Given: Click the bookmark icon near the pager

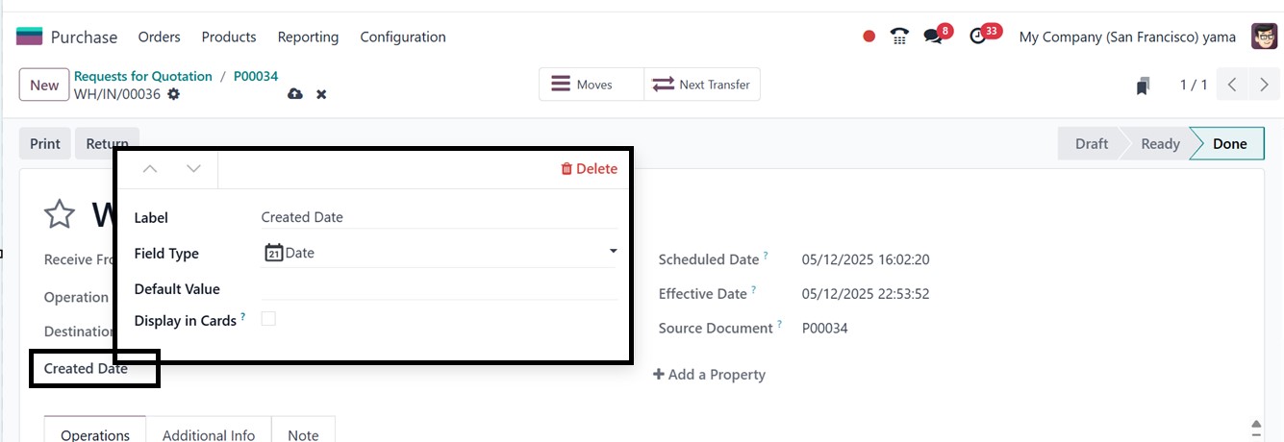Looking at the screenshot, I should point(1143,86).
